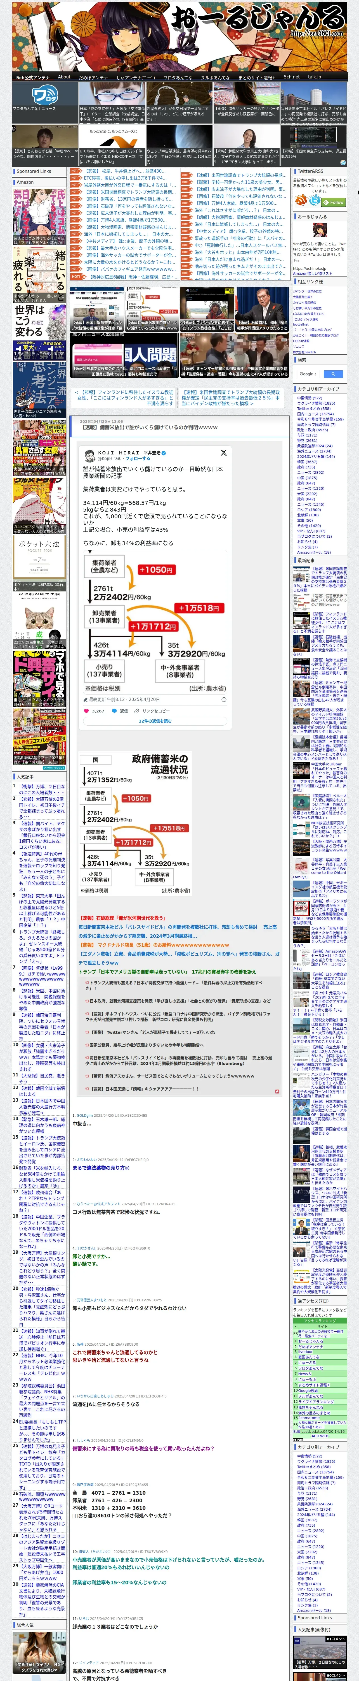This screenshot has height=1681, width=359.
Task: Open GOSSIP速報 link
Action: 301,341
